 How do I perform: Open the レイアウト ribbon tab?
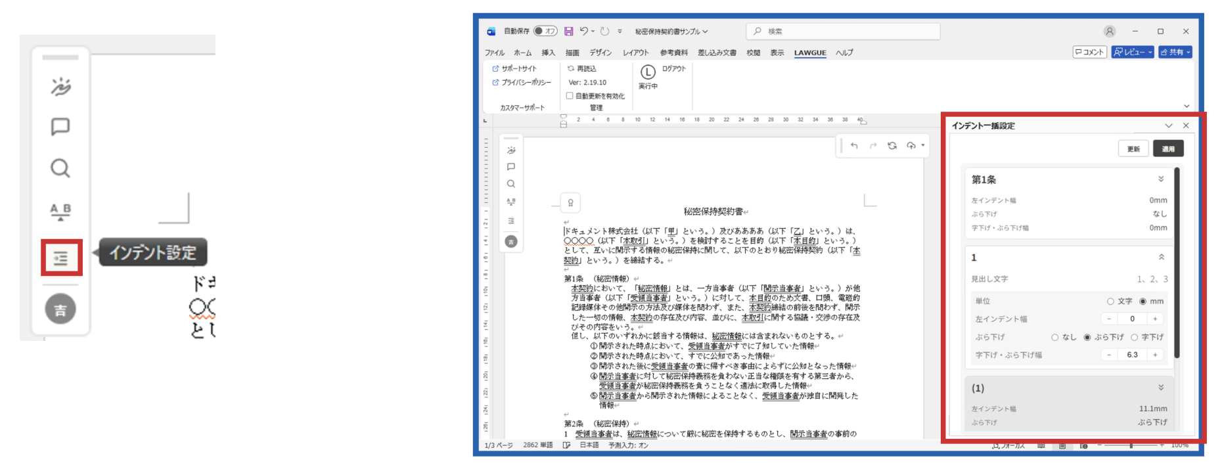click(x=635, y=53)
